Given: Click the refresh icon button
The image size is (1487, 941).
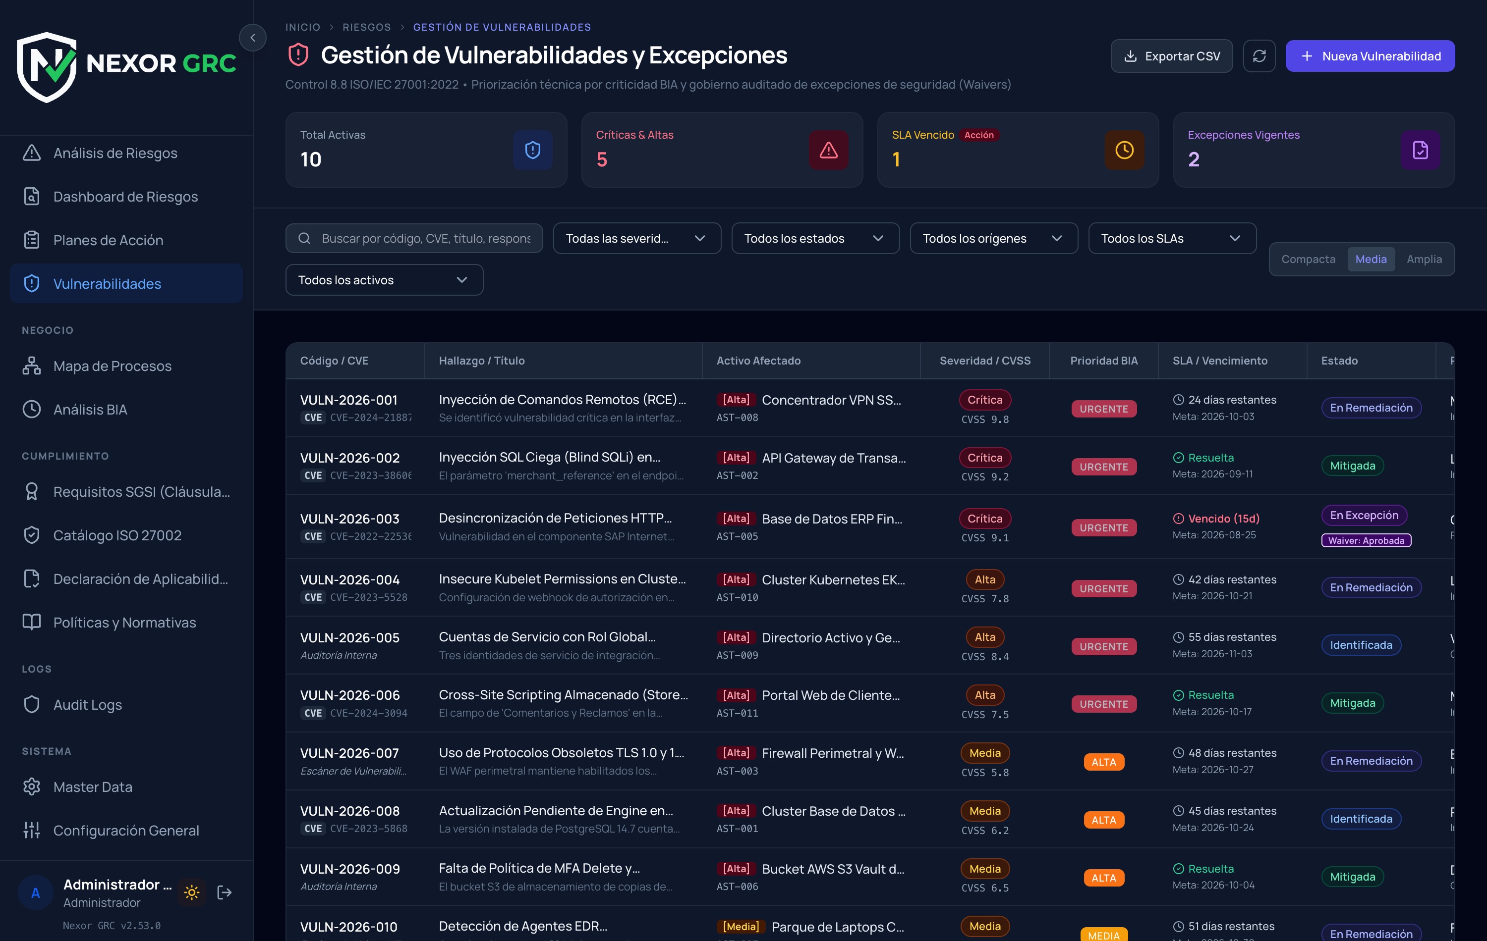Looking at the screenshot, I should (x=1259, y=56).
